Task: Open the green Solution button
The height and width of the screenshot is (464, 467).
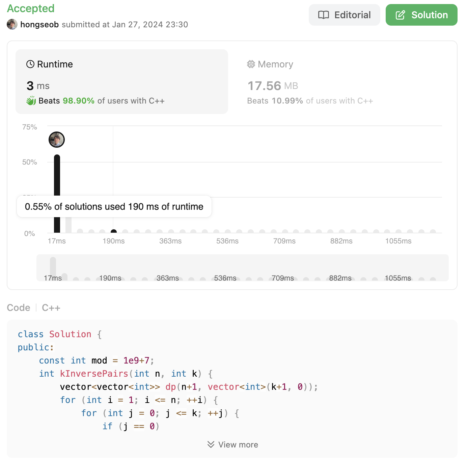Action: (x=421, y=15)
